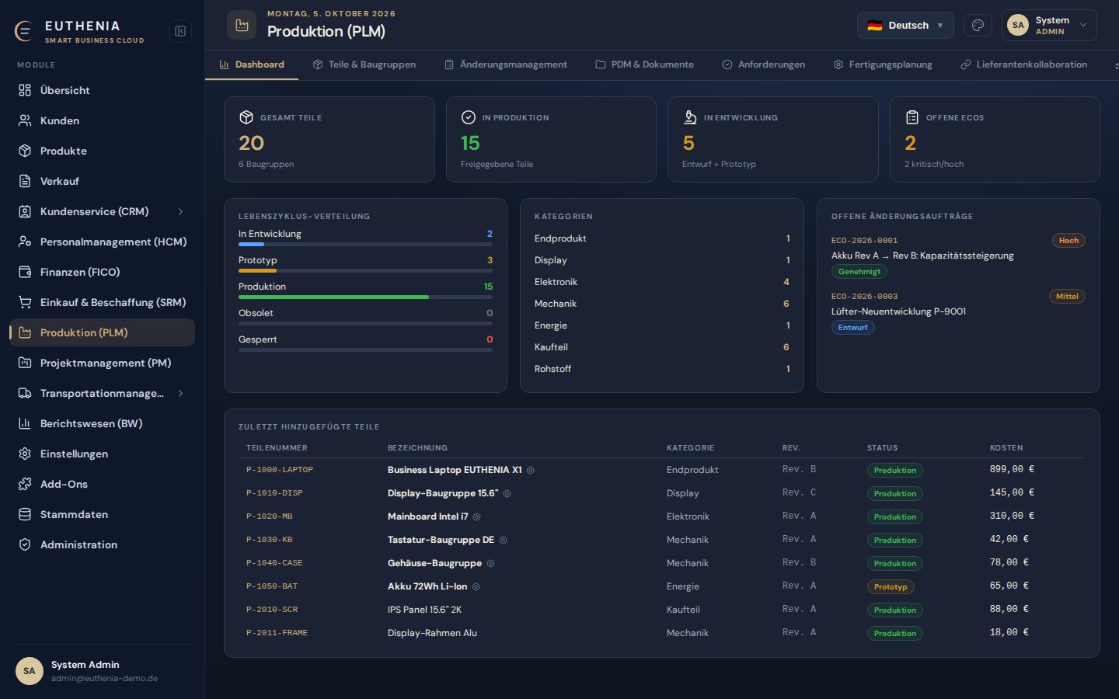Click the Gehäuse-Baugruppe part name
The width and height of the screenshot is (1119, 699).
tap(434, 563)
